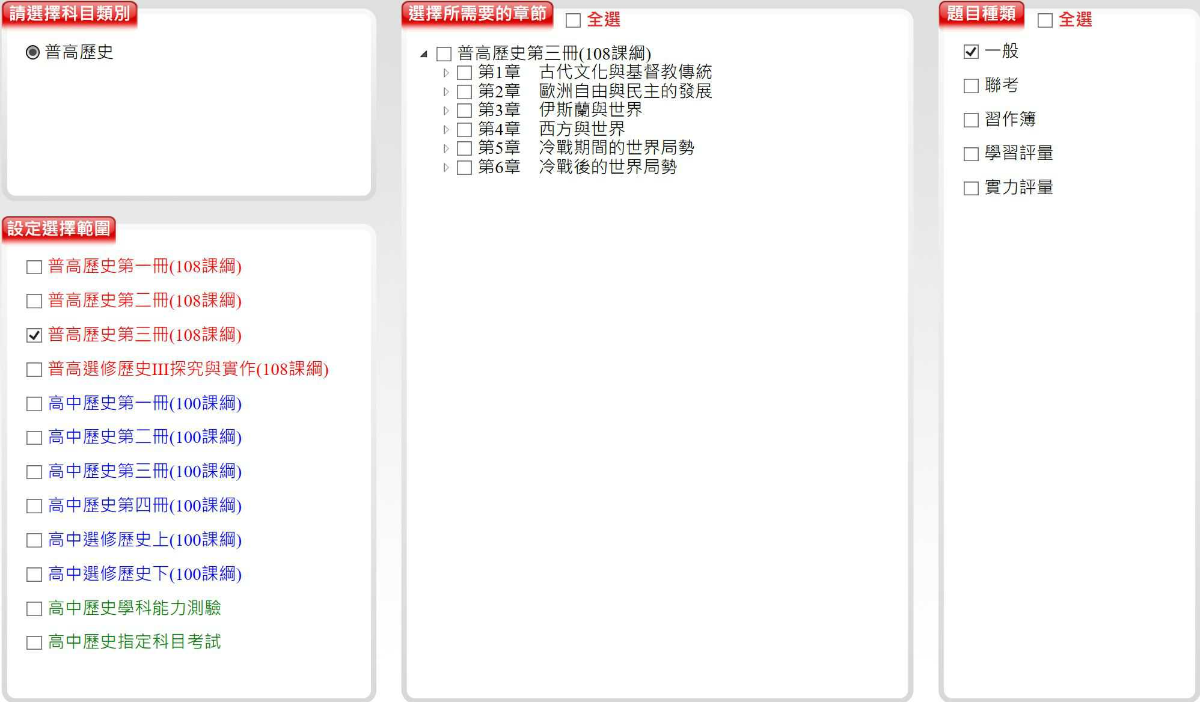Check 高中歷史第二冊(100課綱) checkbox
Image resolution: width=1200 pixels, height=702 pixels.
(x=34, y=438)
